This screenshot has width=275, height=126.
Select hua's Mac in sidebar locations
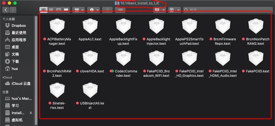[18, 99]
